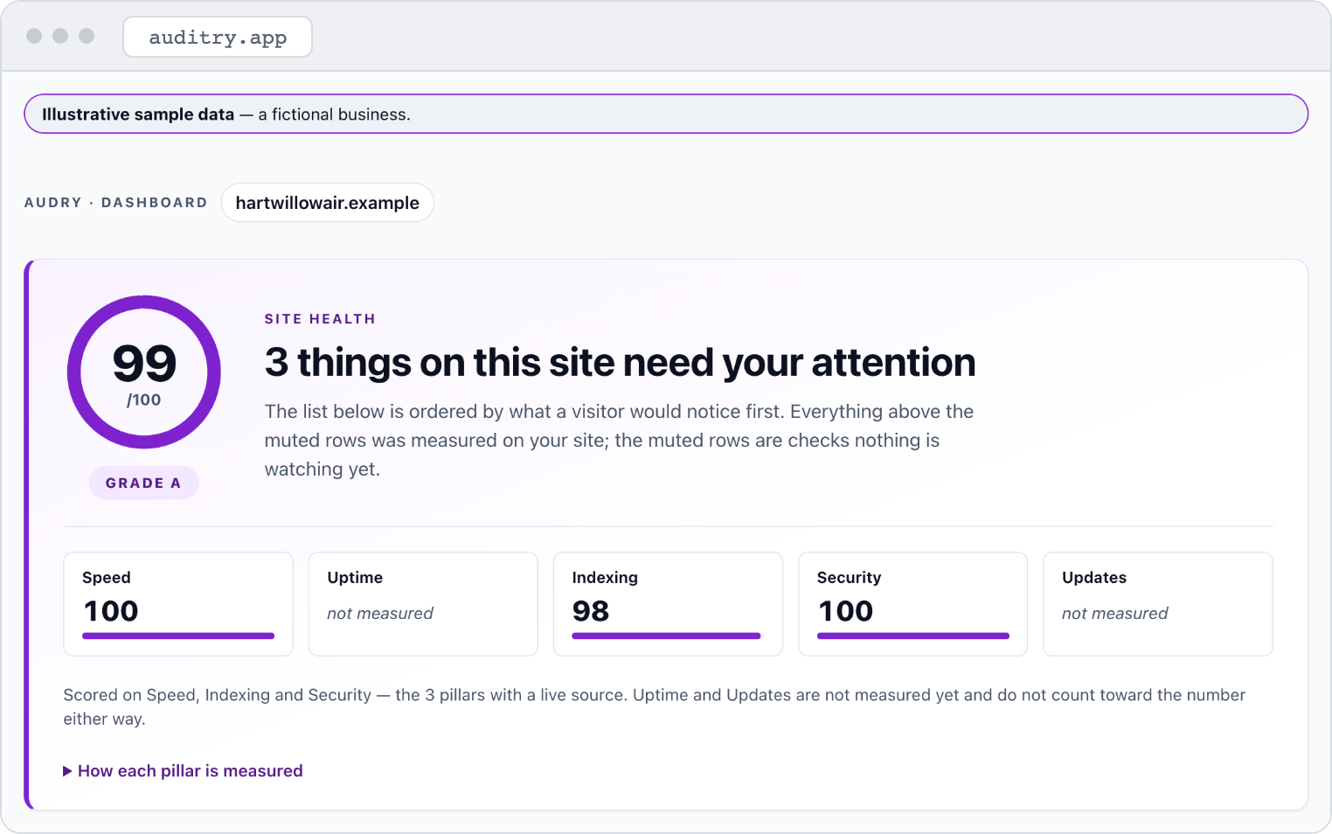Open the Speed pillar card

pyautogui.click(x=178, y=604)
